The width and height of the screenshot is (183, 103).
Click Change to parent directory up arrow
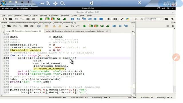pyautogui.click(x=172, y=19)
